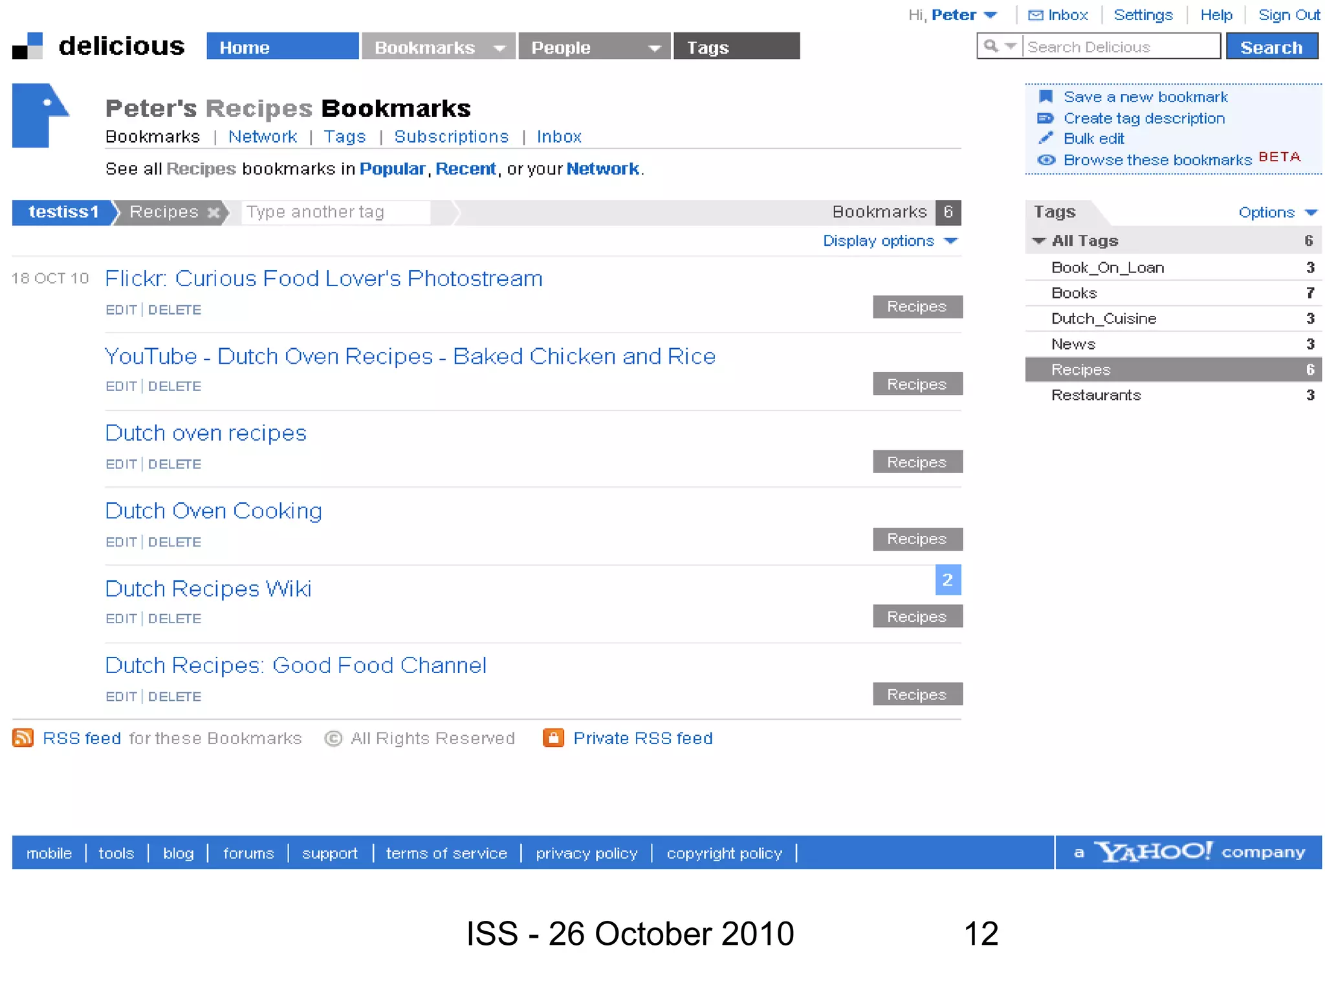Switch to the Tags sub-tab
The width and height of the screenshot is (1325, 994).
coord(345,137)
